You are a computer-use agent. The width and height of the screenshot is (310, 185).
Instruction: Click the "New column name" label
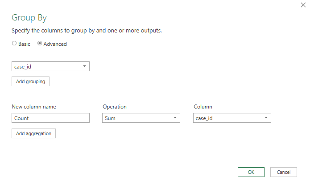click(34, 107)
